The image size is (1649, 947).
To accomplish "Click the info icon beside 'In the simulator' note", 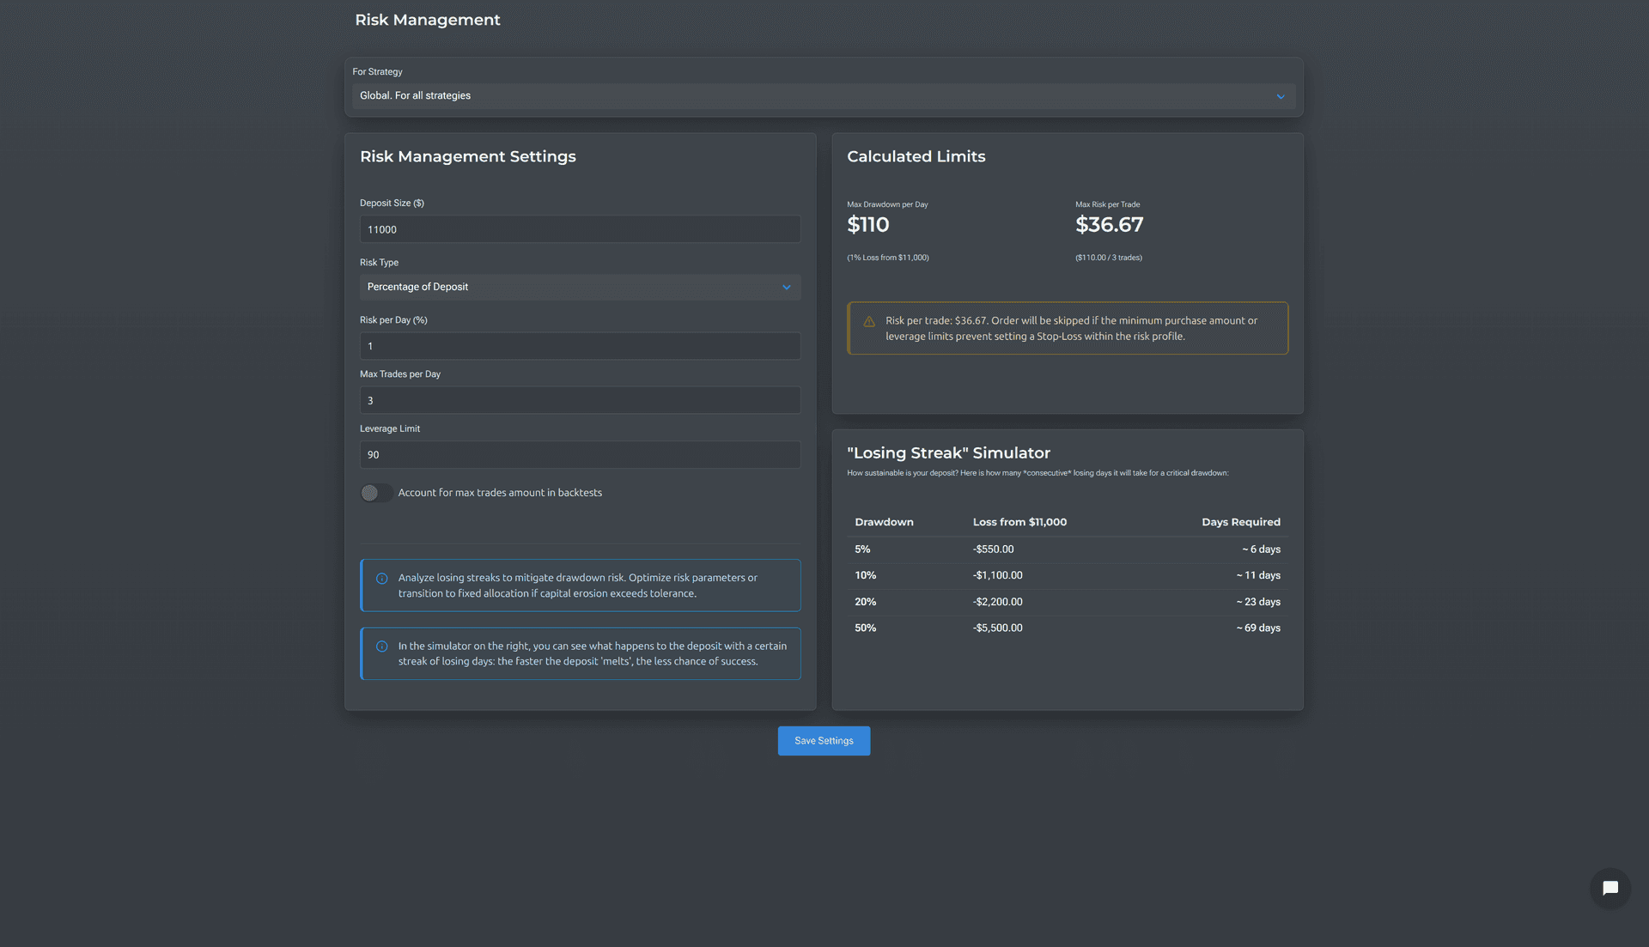I will click(x=382, y=647).
